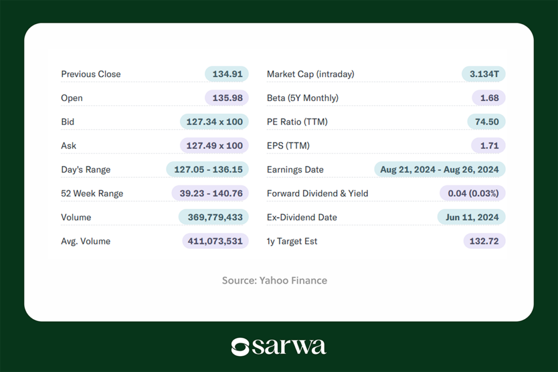This screenshot has width=558, height=372.
Task: Click the Source: Yahoo Finance caption
Action: coord(275,280)
